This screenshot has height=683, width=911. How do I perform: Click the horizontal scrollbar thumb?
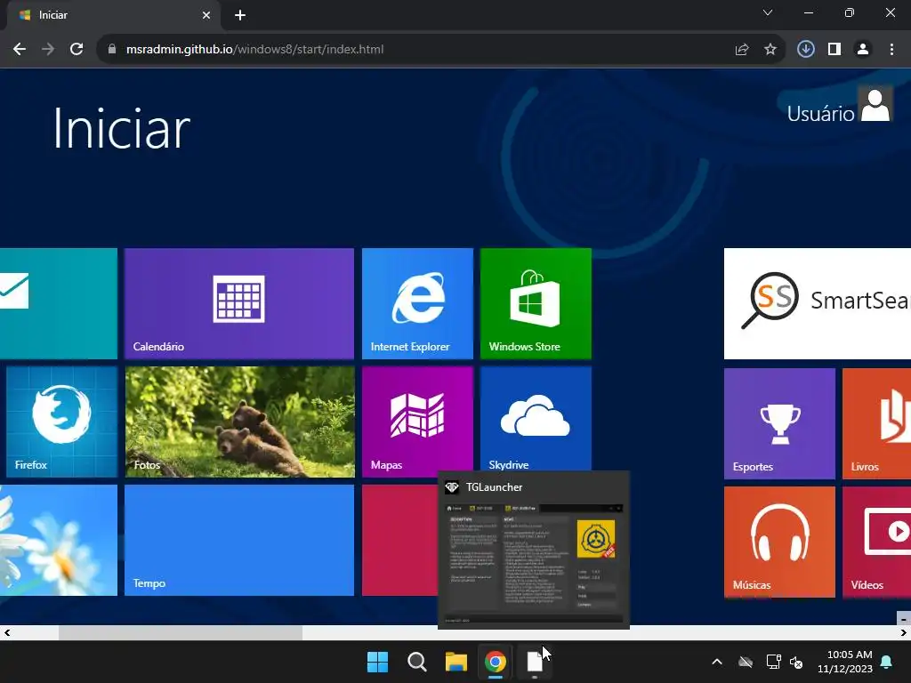pos(181,632)
